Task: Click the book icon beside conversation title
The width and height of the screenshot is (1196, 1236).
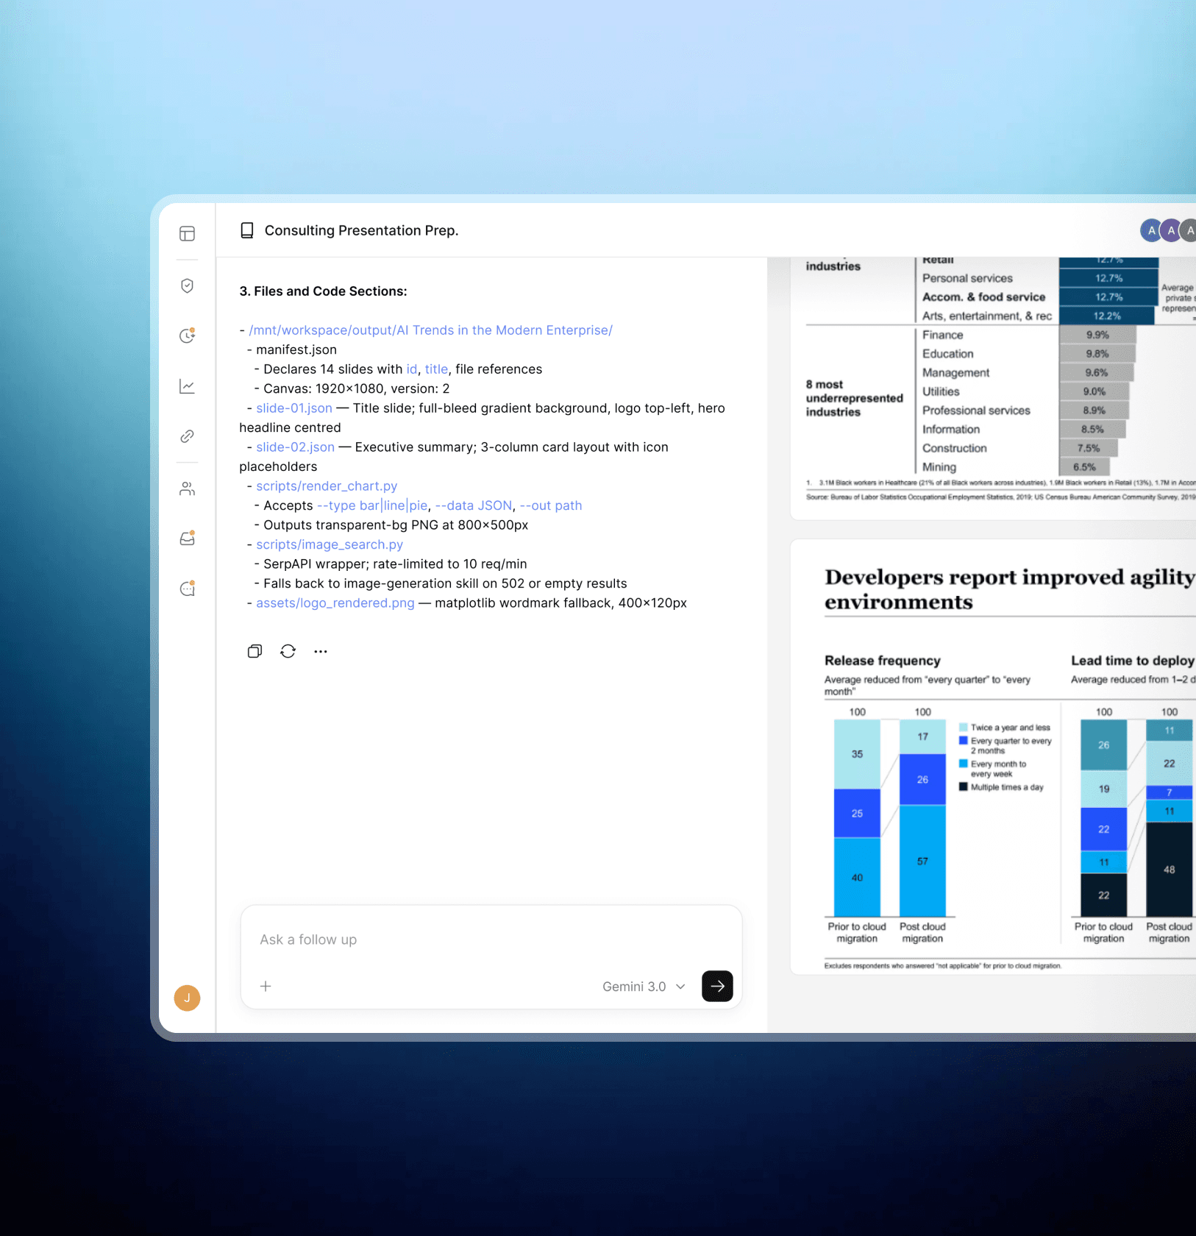Action: click(247, 231)
